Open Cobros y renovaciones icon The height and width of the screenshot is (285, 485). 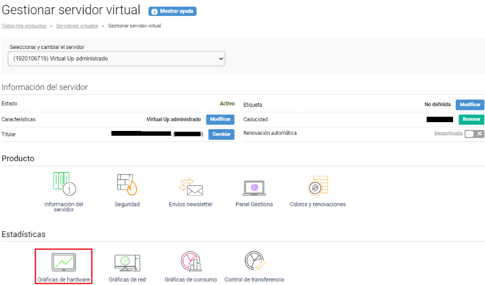coord(318,186)
